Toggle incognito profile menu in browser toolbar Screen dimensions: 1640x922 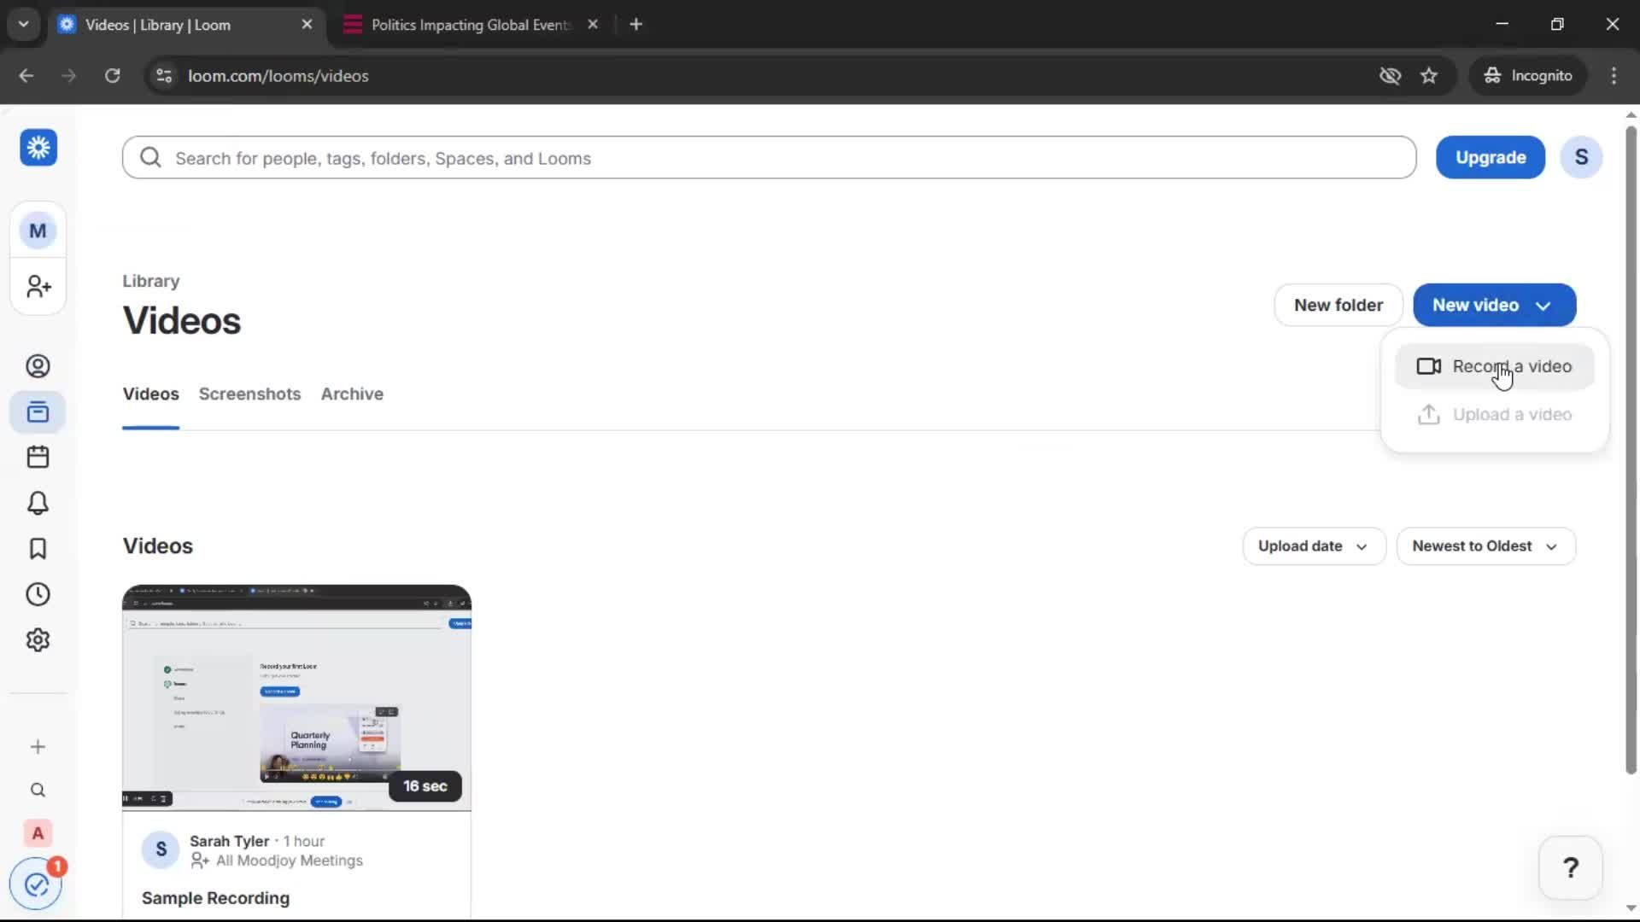[1528, 75]
